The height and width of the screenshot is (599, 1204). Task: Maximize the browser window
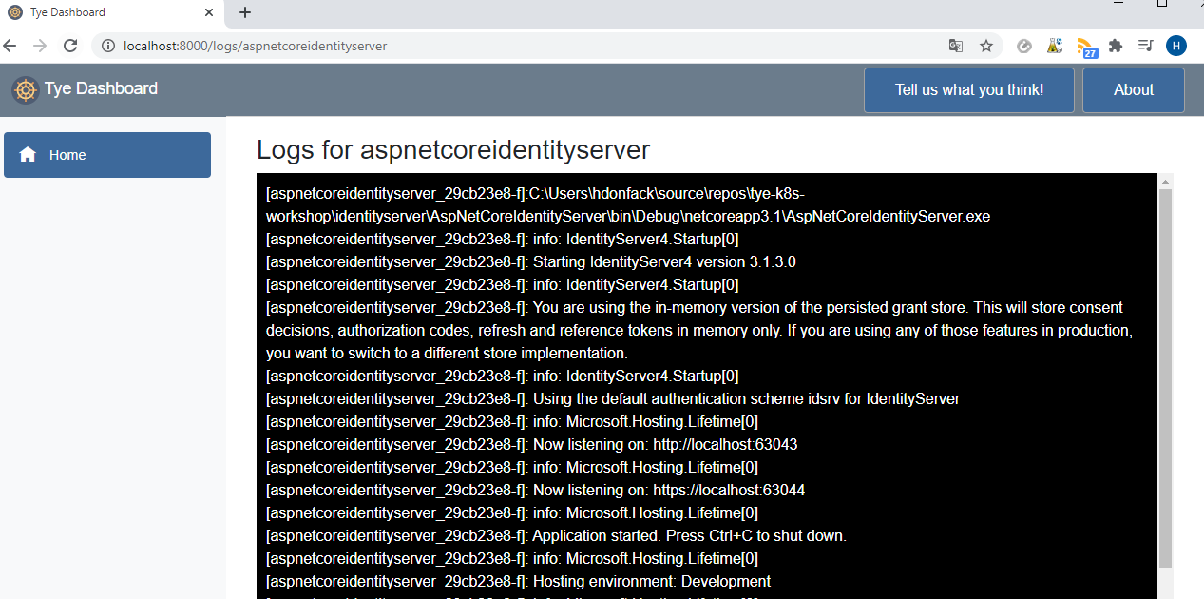[1161, 4]
